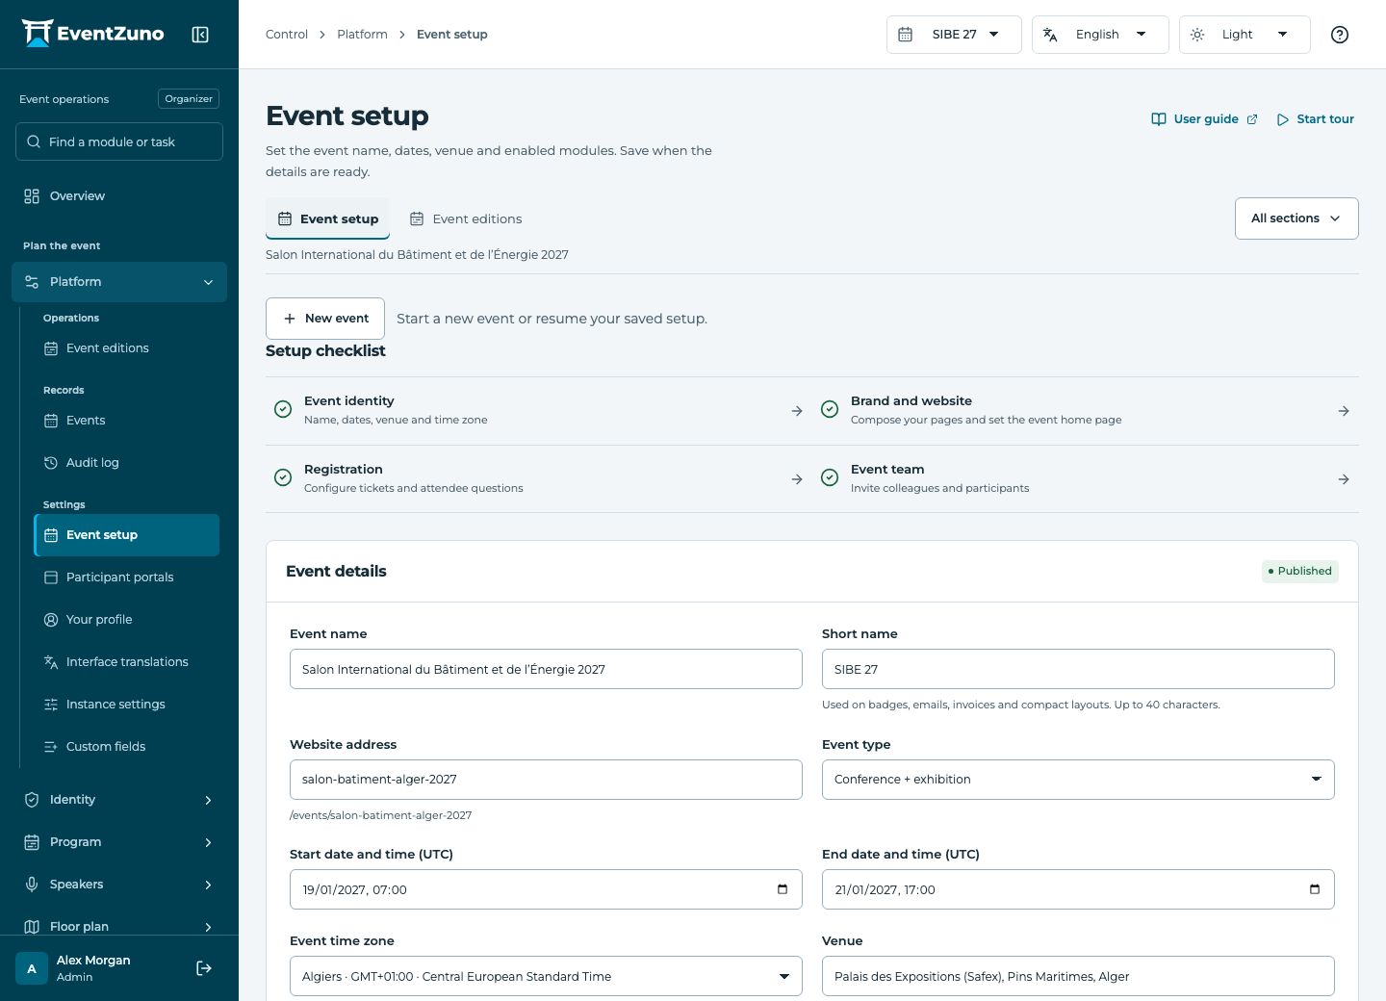
Task: Click the EventZuno logo
Action: [92, 34]
